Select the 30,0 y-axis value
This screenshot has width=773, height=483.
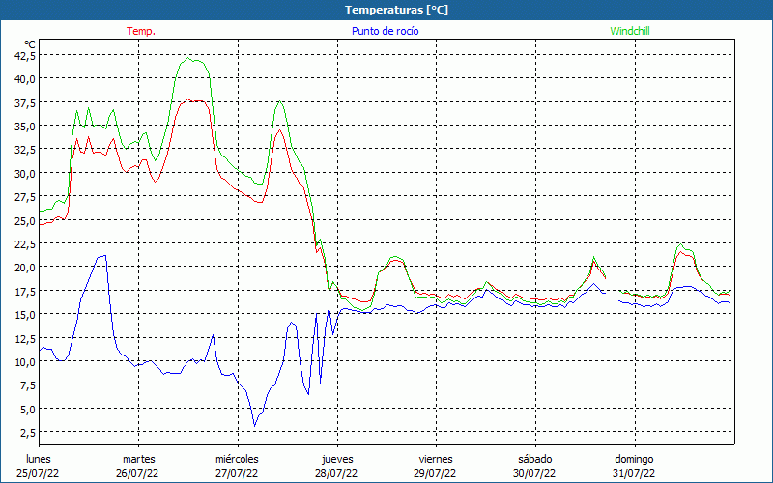[25, 173]
